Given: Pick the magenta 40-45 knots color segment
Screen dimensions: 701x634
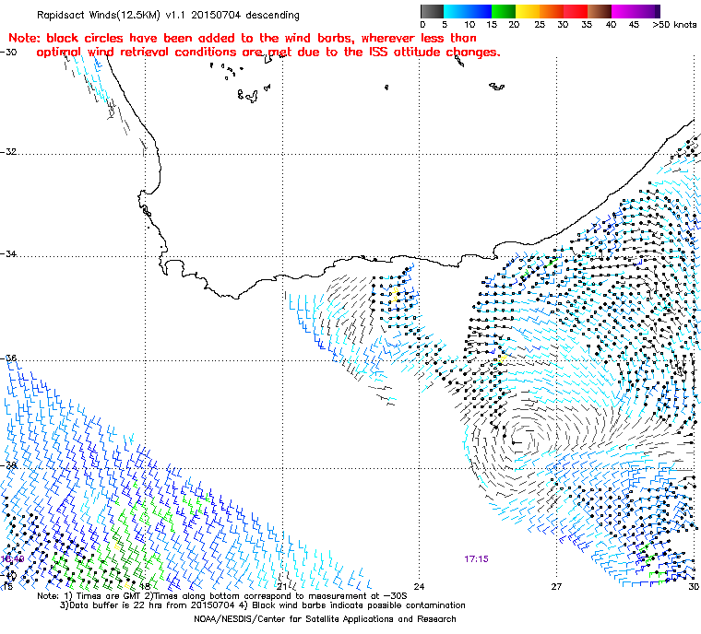Looking at the screenshot, I should click(624, 11).
